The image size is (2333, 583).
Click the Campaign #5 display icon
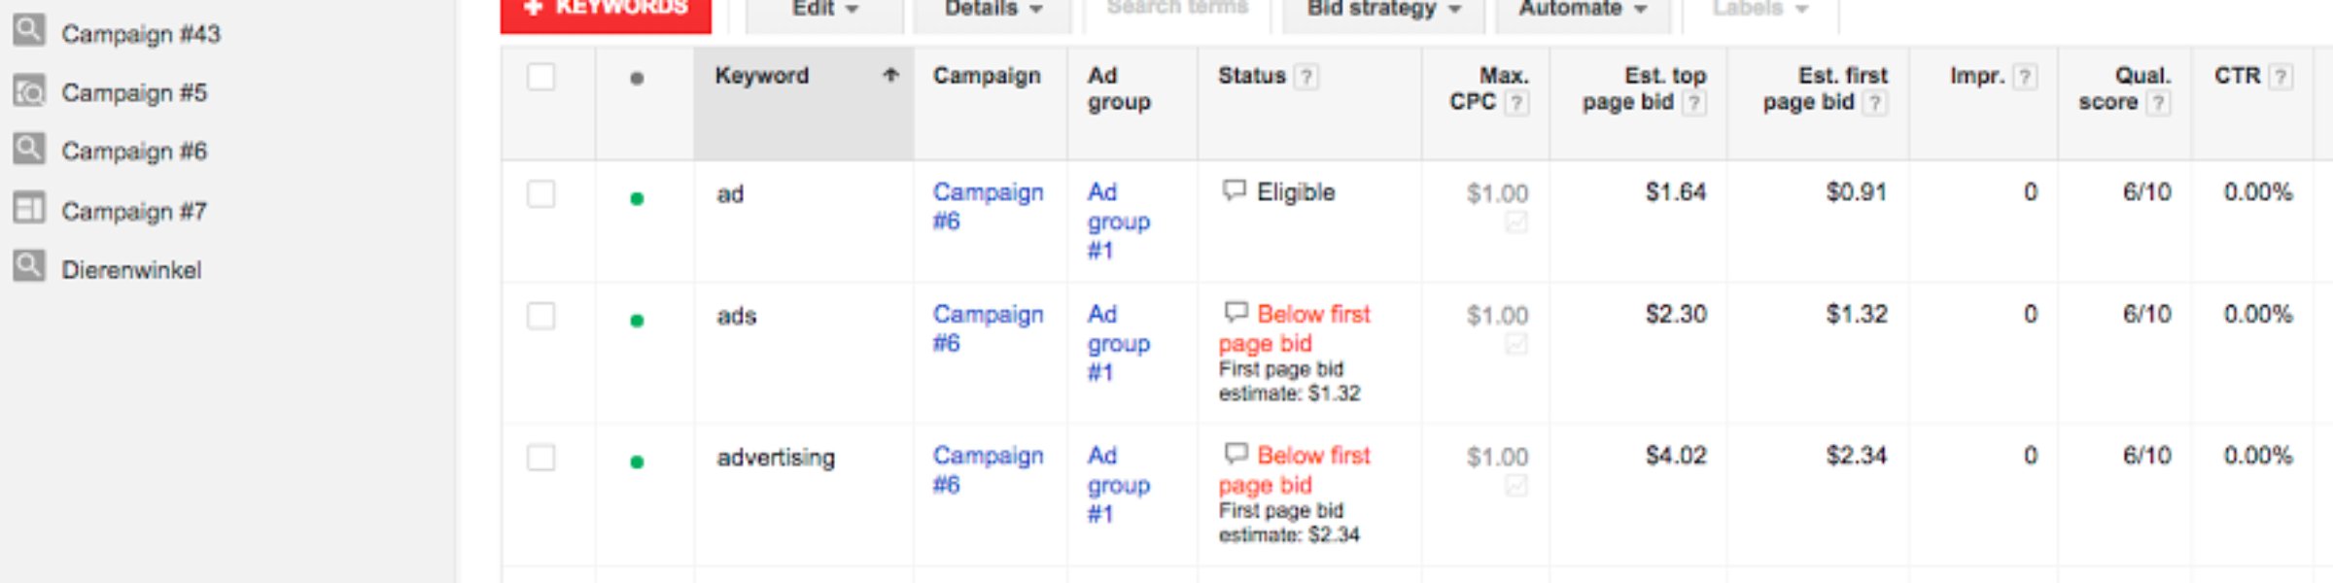point(28,90)
